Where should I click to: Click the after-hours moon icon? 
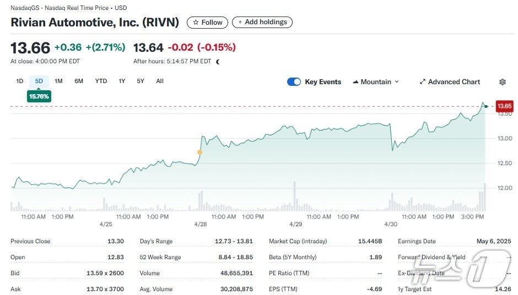coord(218,62)
